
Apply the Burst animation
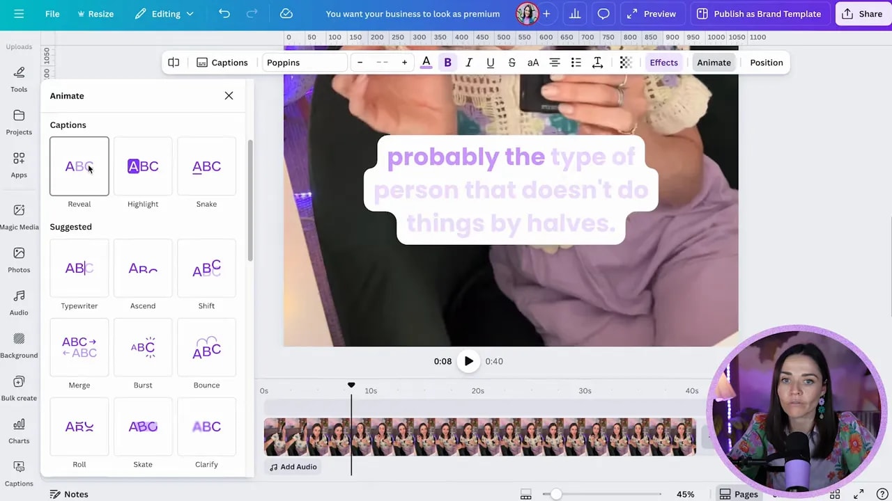[143, 348]
